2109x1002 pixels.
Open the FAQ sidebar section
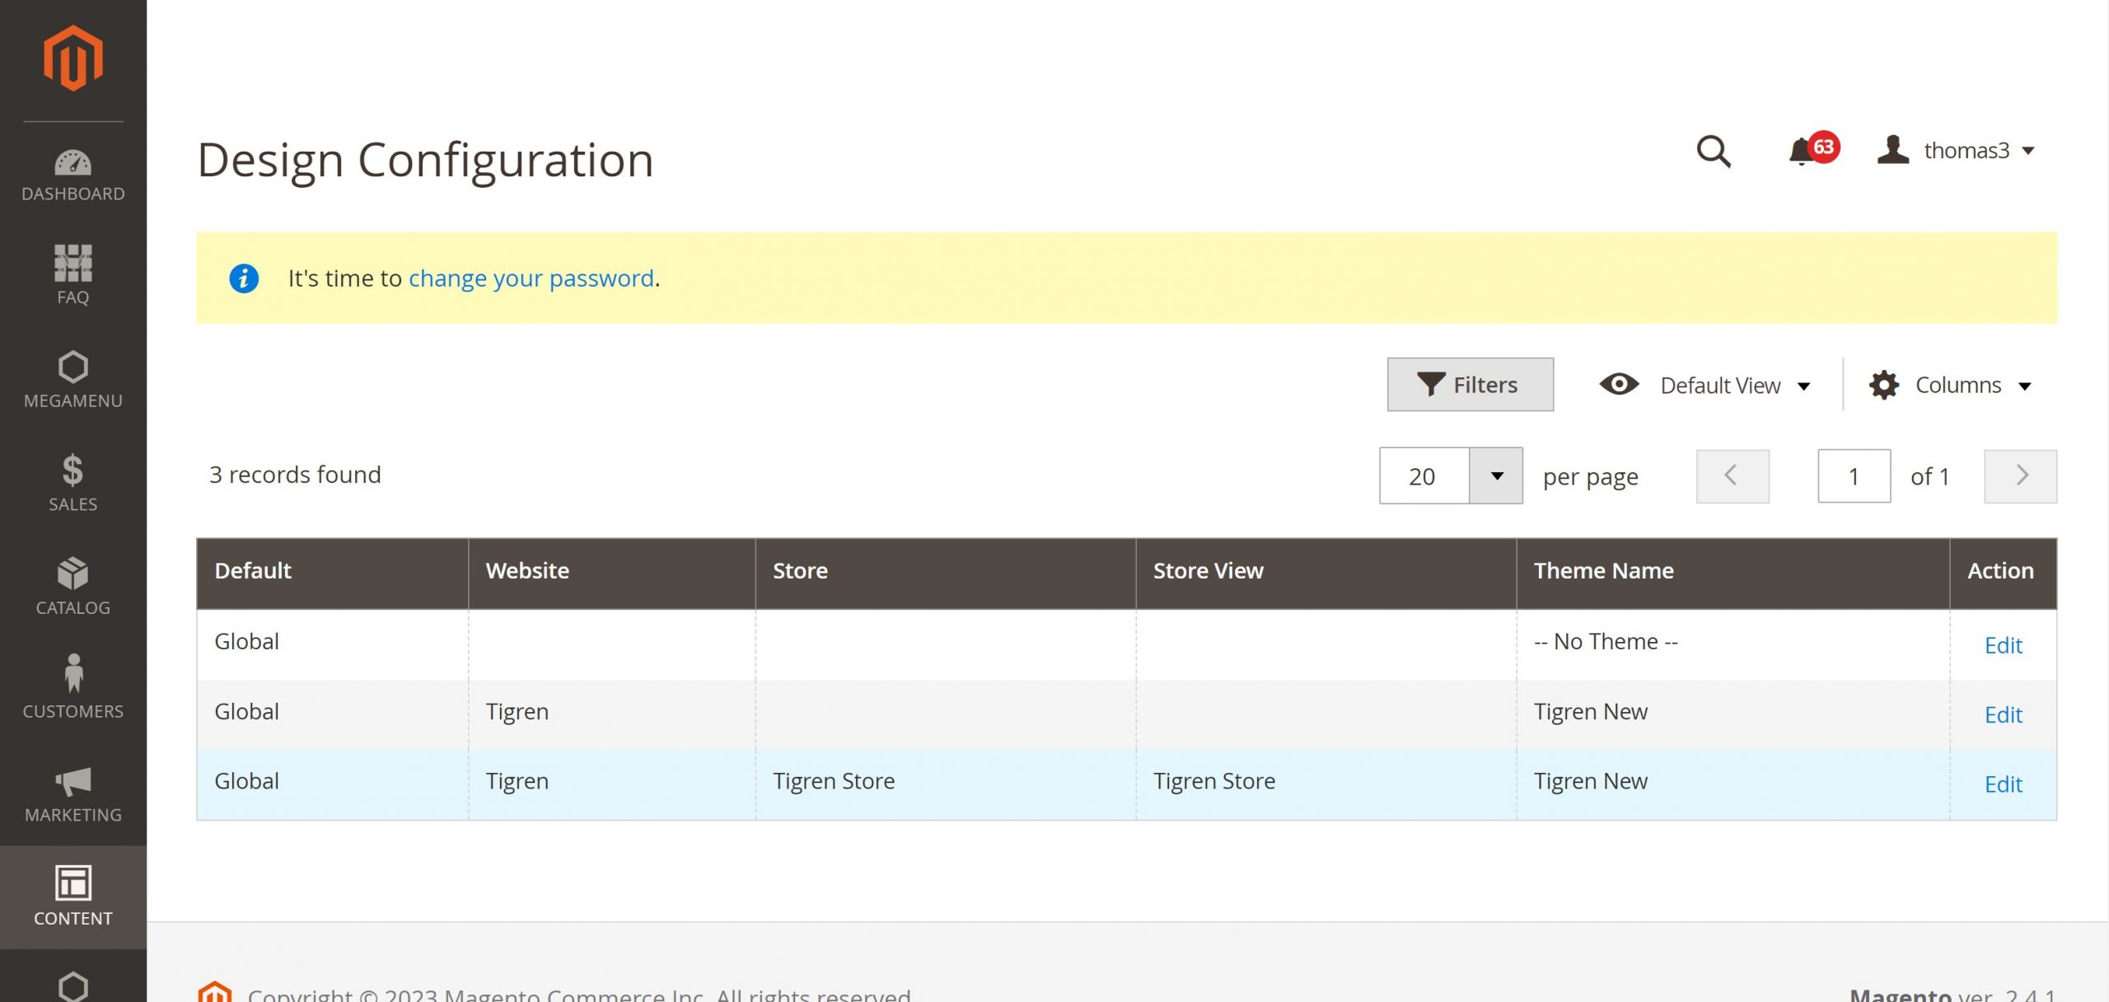[x=72, y=275]
